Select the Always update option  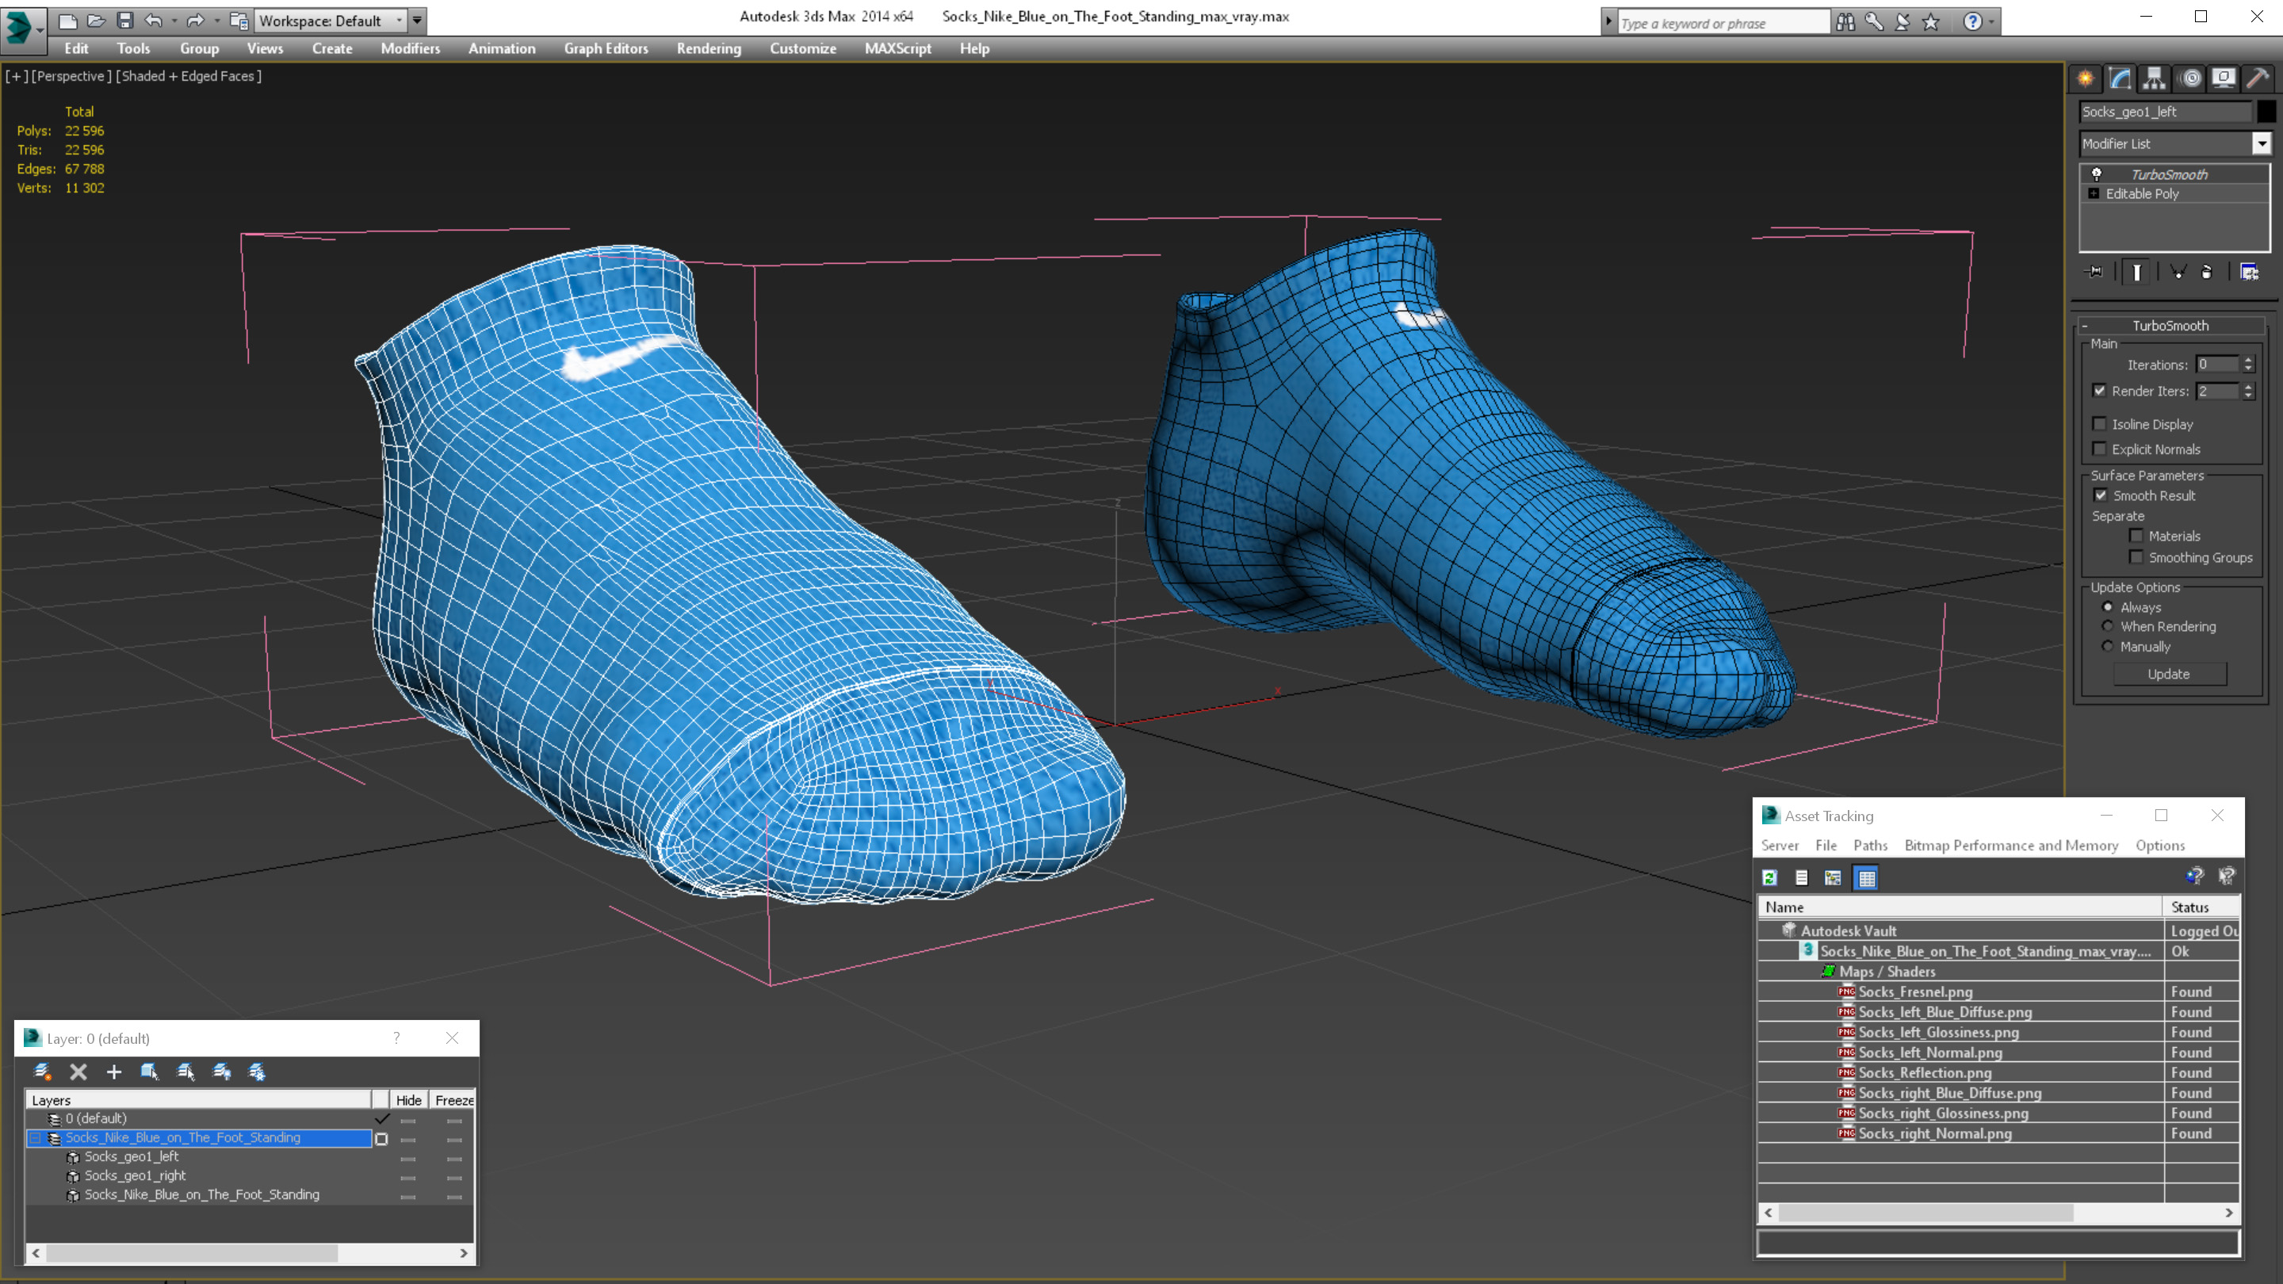tap(2108, 607)
